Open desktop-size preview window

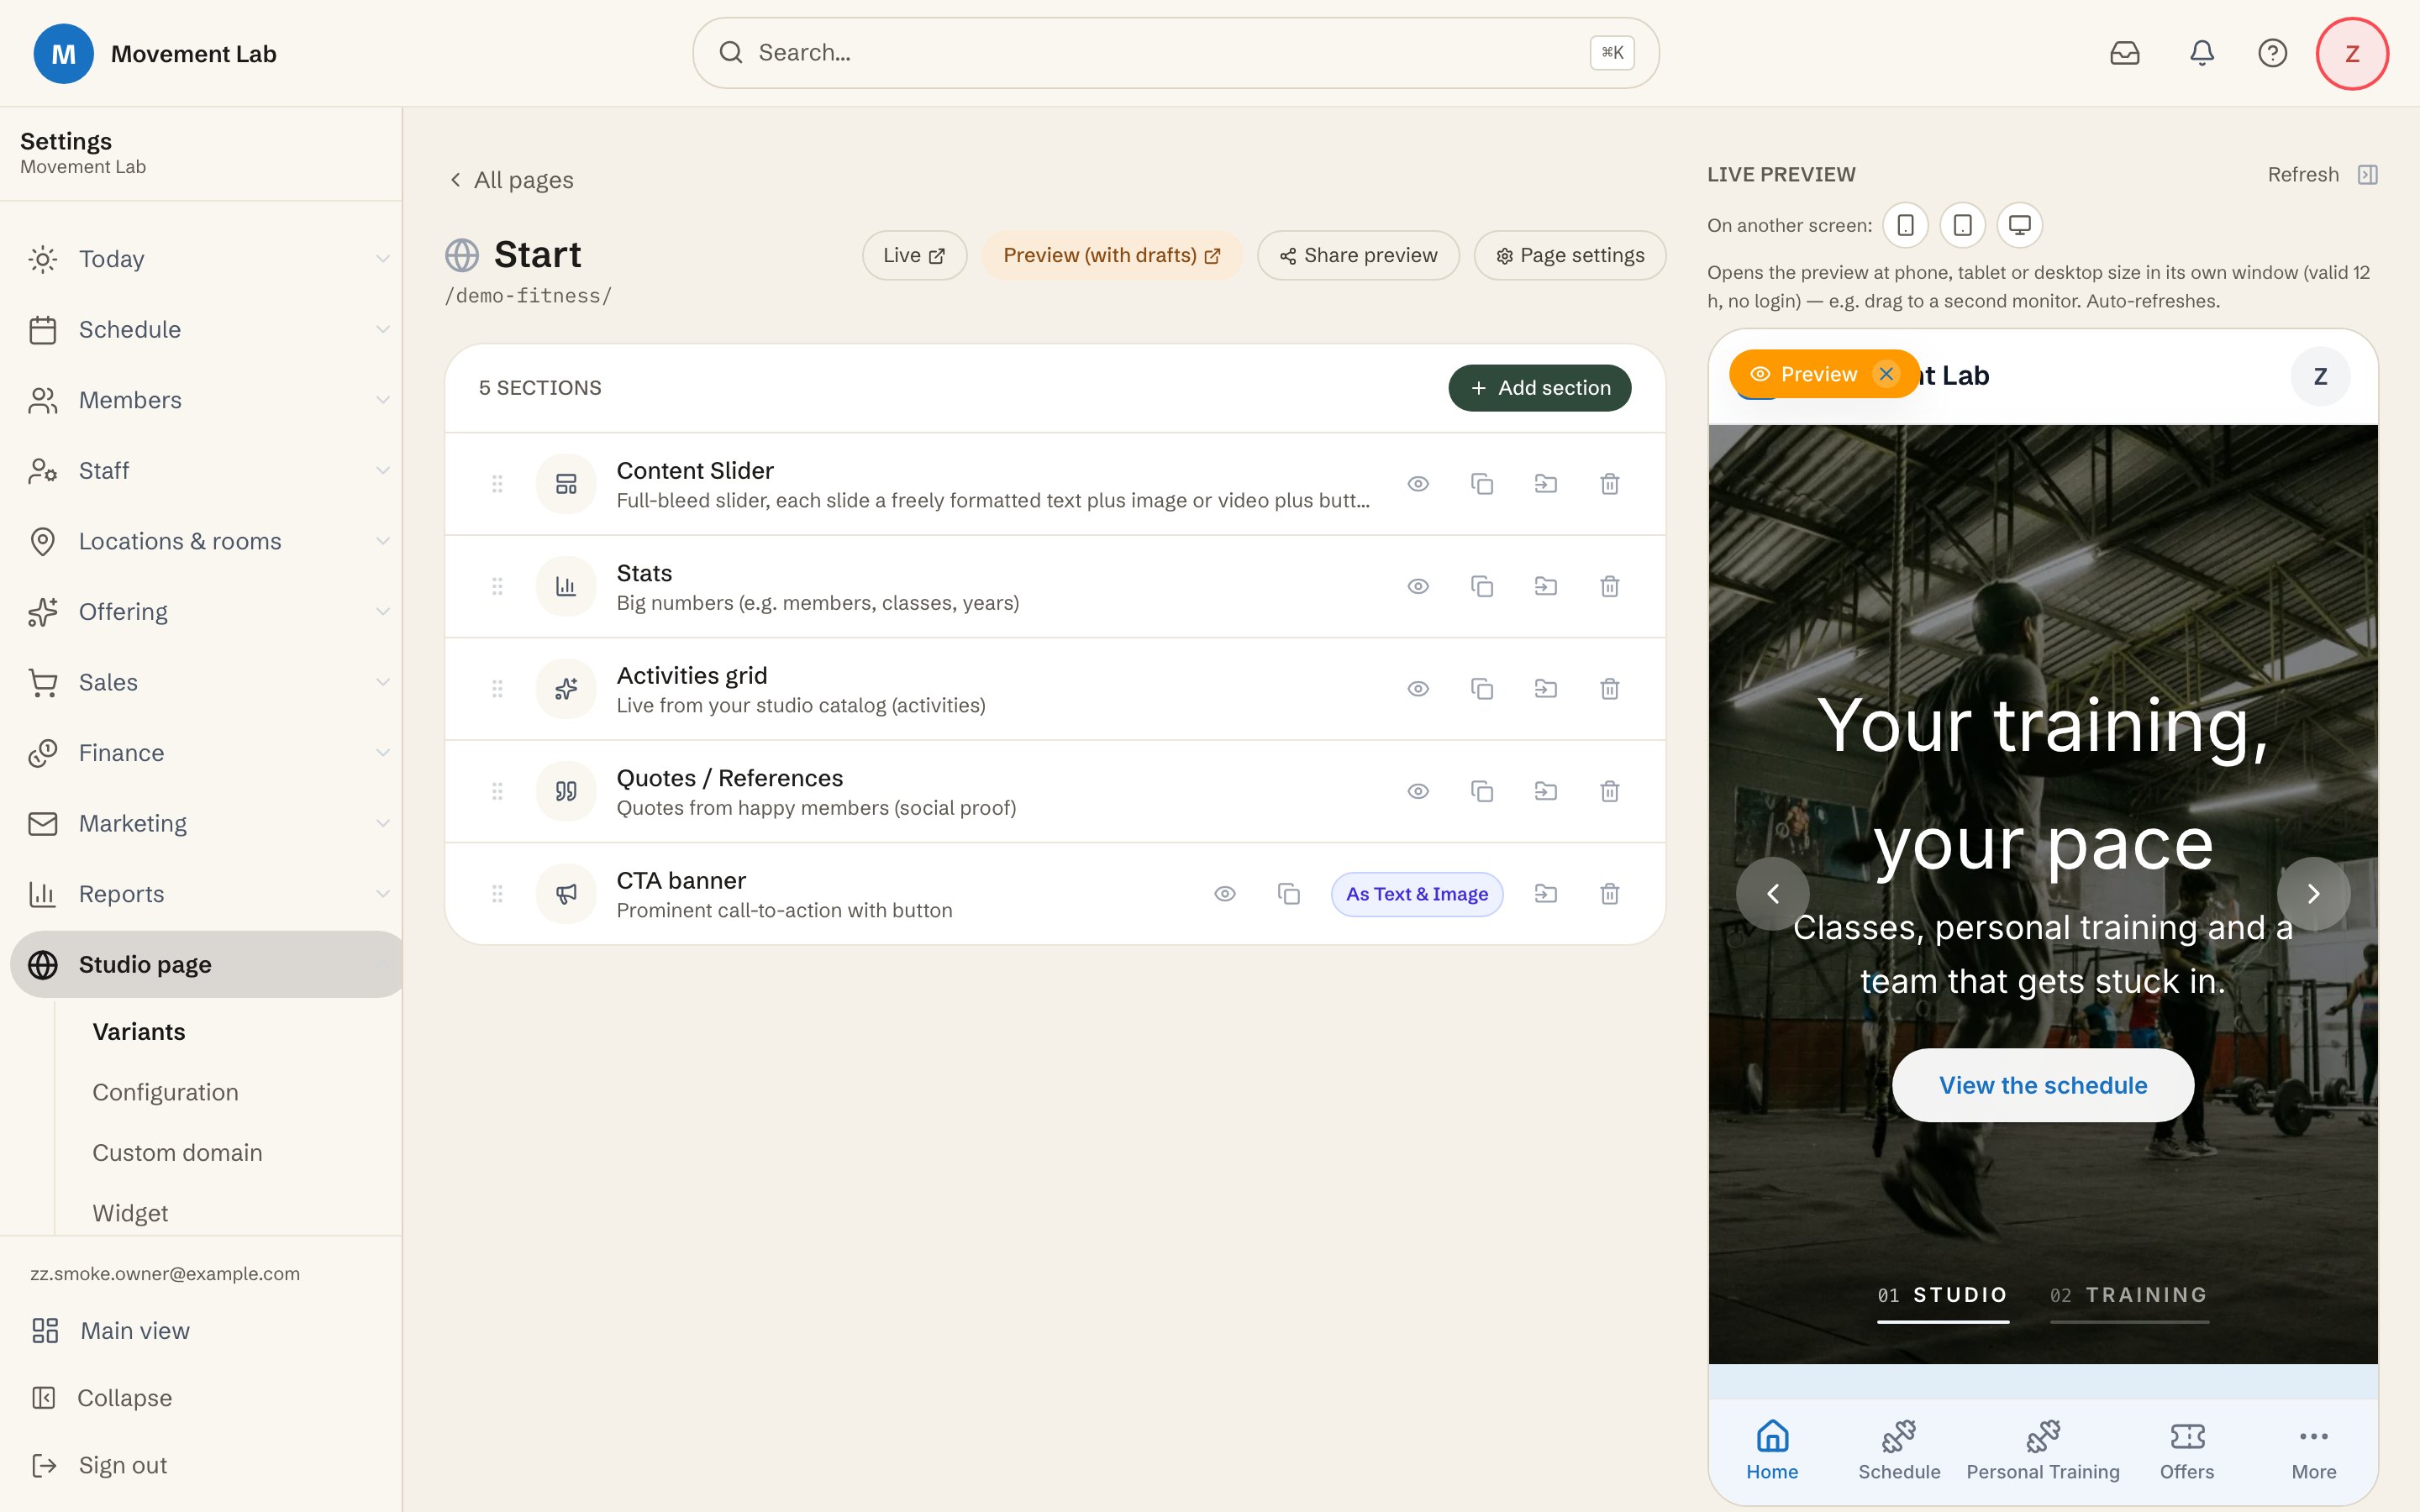pos(2019,225)
